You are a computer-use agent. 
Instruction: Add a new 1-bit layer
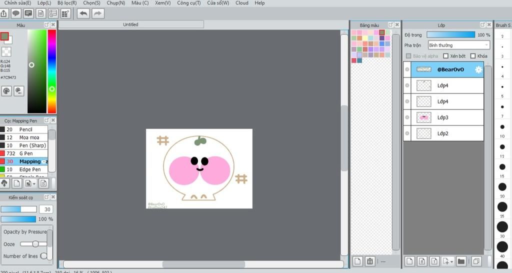point(434,261)
